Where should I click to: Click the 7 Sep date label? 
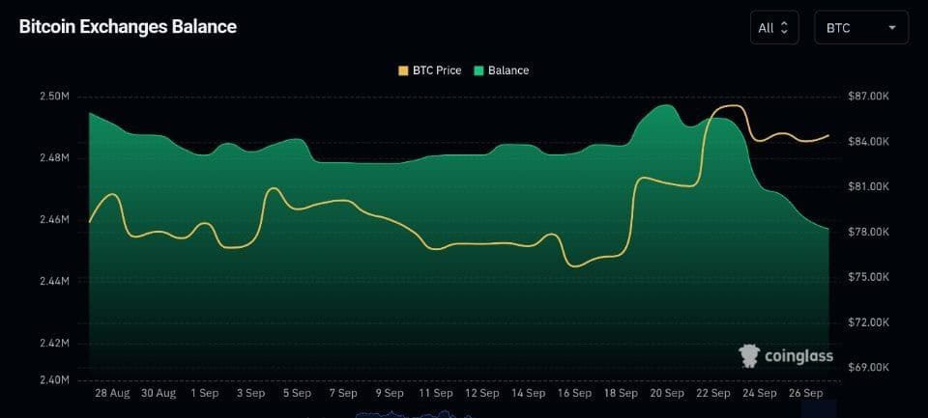point(342,393)
